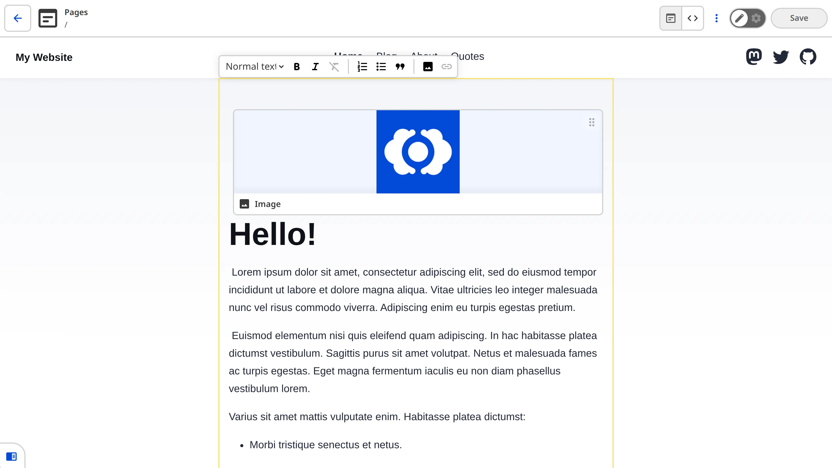This screenshot has width=832, height=468.
Task: Click the Hello! heading
Action: [x=272, y=234]
